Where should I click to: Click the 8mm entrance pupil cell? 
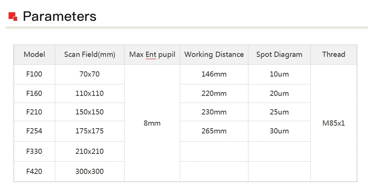click(x=152, y=123)
